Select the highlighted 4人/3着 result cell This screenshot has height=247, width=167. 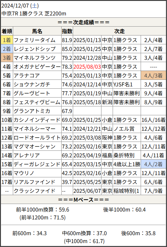(x=153, y=76)
